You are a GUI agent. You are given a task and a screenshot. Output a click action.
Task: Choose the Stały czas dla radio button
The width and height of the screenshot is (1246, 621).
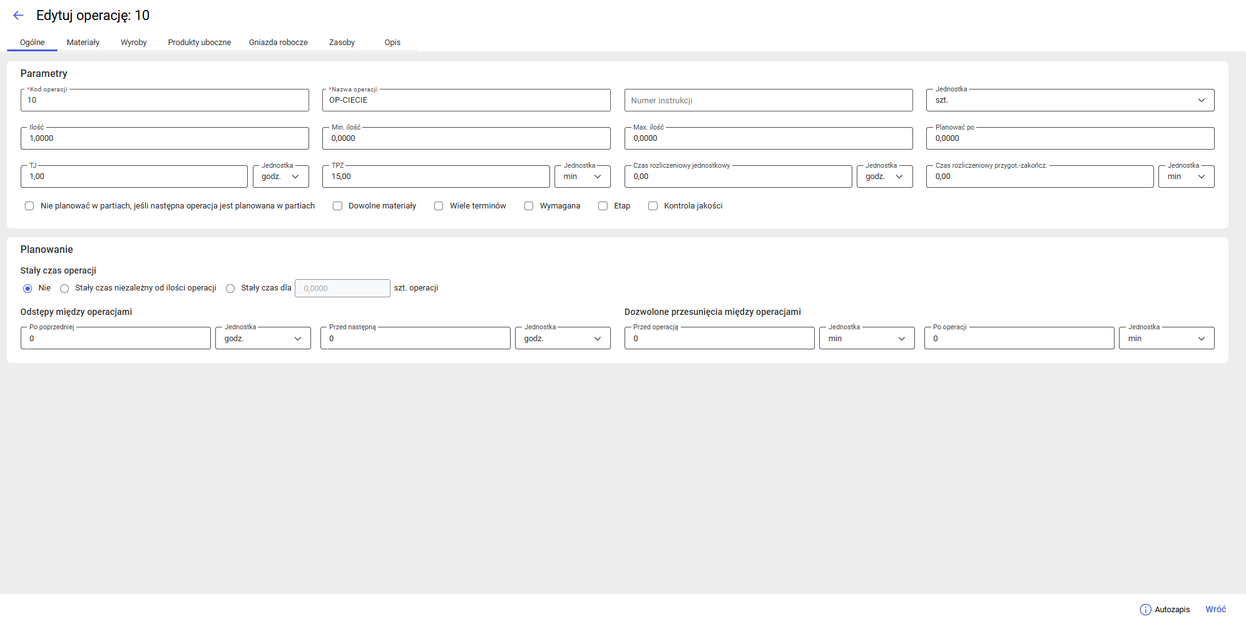(x=230, y=289)
